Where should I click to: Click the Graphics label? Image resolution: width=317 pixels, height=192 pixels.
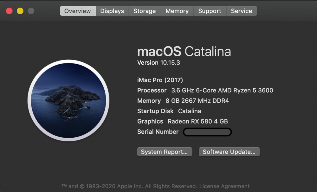tap(150, 121)
